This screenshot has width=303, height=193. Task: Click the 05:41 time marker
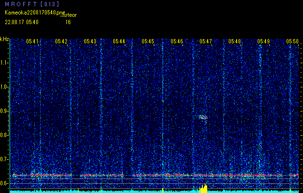32,41
